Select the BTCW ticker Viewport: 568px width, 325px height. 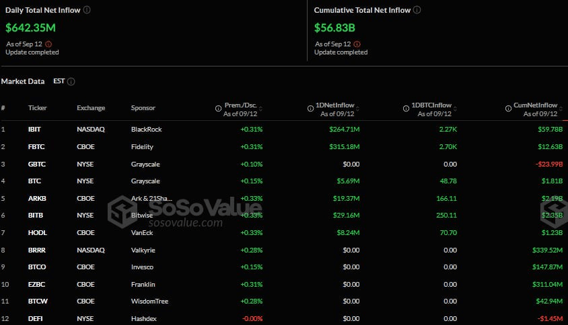38,301
